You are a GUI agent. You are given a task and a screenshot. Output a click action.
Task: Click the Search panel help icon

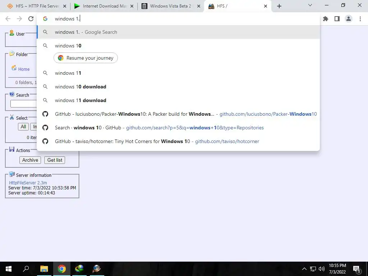(x=12, y=94)
